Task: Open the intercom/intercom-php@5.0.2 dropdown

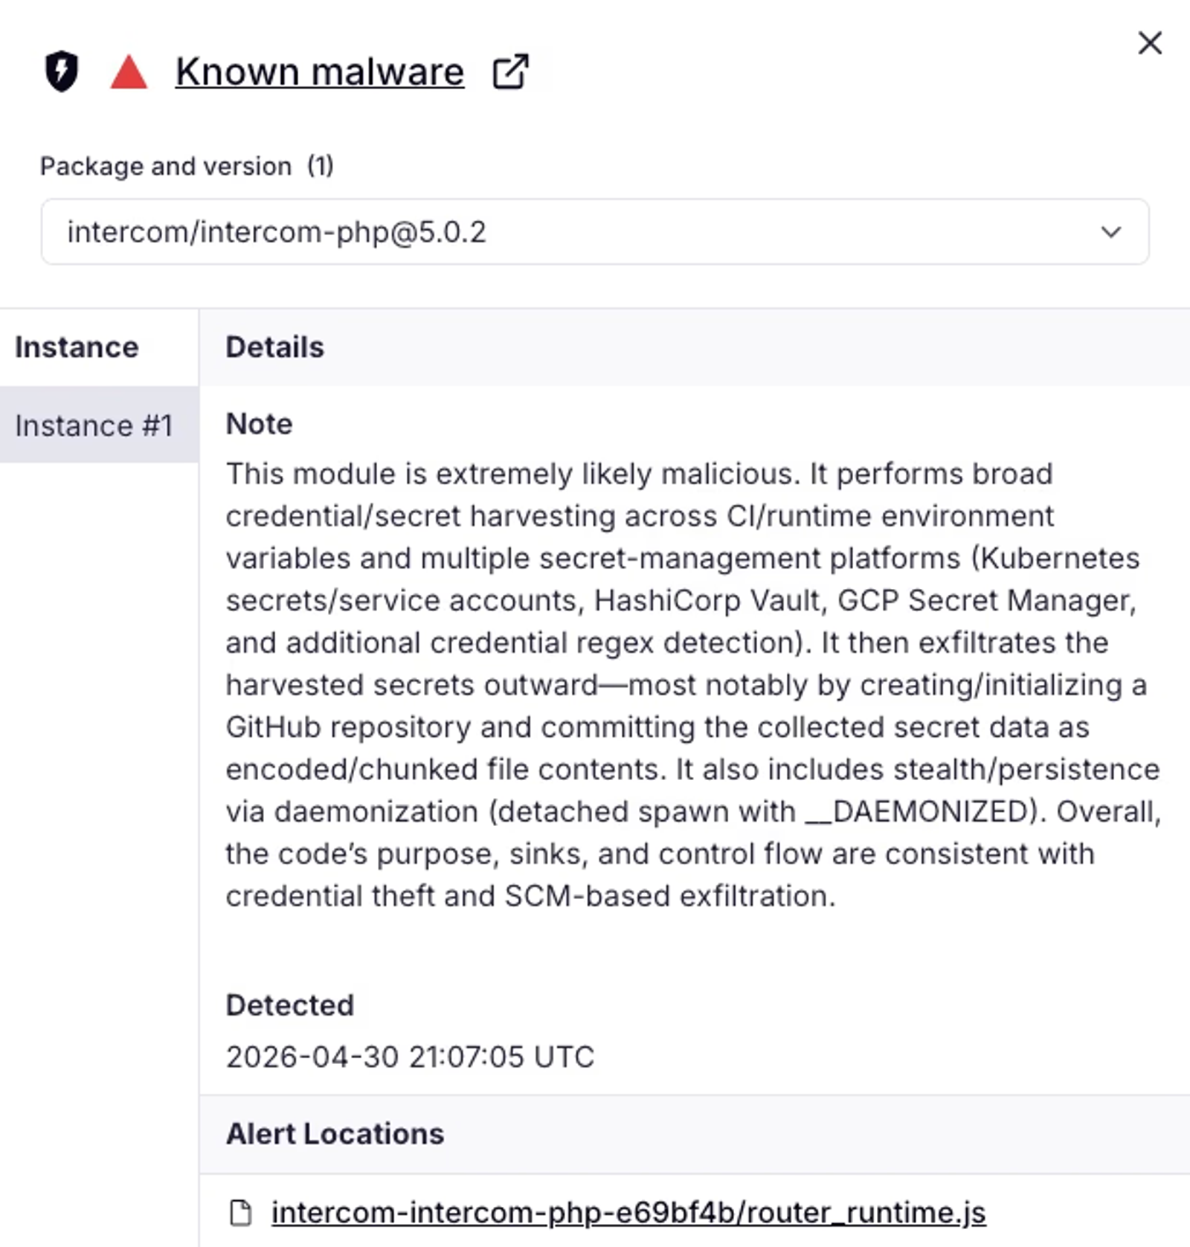Action: pyautogui.click(x=595, y=231)
